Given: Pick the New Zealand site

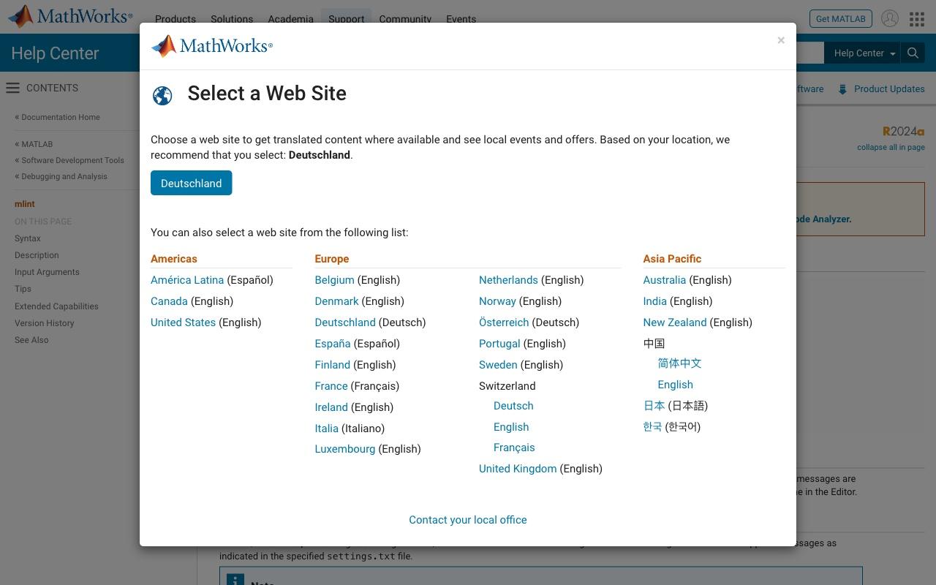Looking at the screenshot, I should (x=674, y=322).
